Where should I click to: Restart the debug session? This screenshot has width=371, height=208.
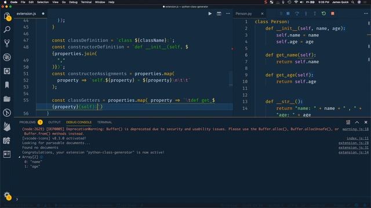323,13
